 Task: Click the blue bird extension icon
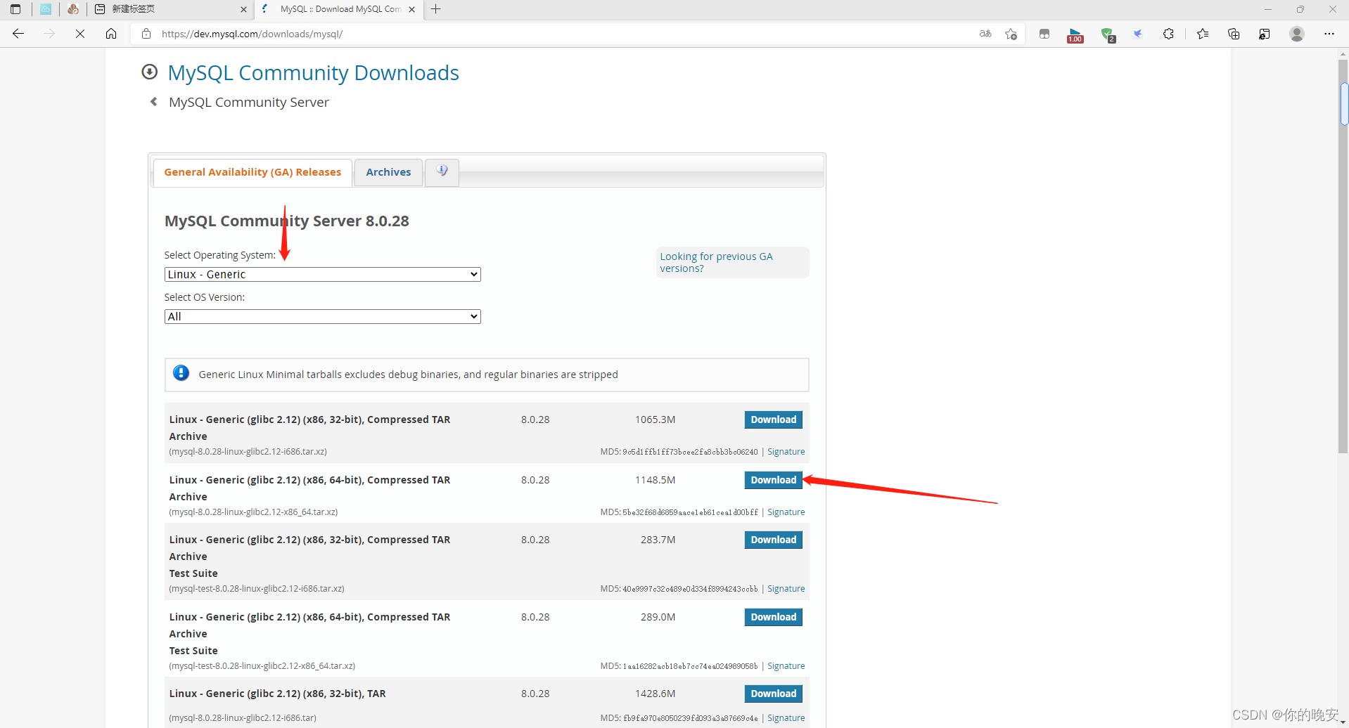[1137, 34]
